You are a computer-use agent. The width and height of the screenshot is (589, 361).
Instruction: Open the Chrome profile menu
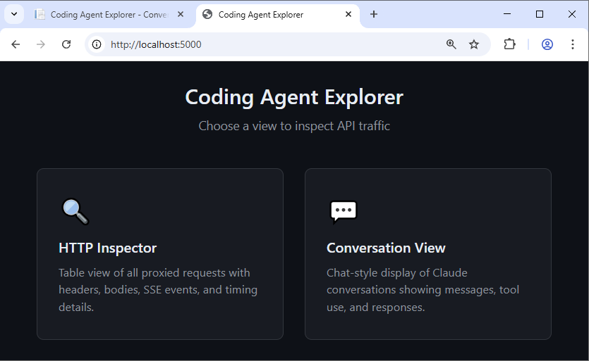tap(547, 44)
